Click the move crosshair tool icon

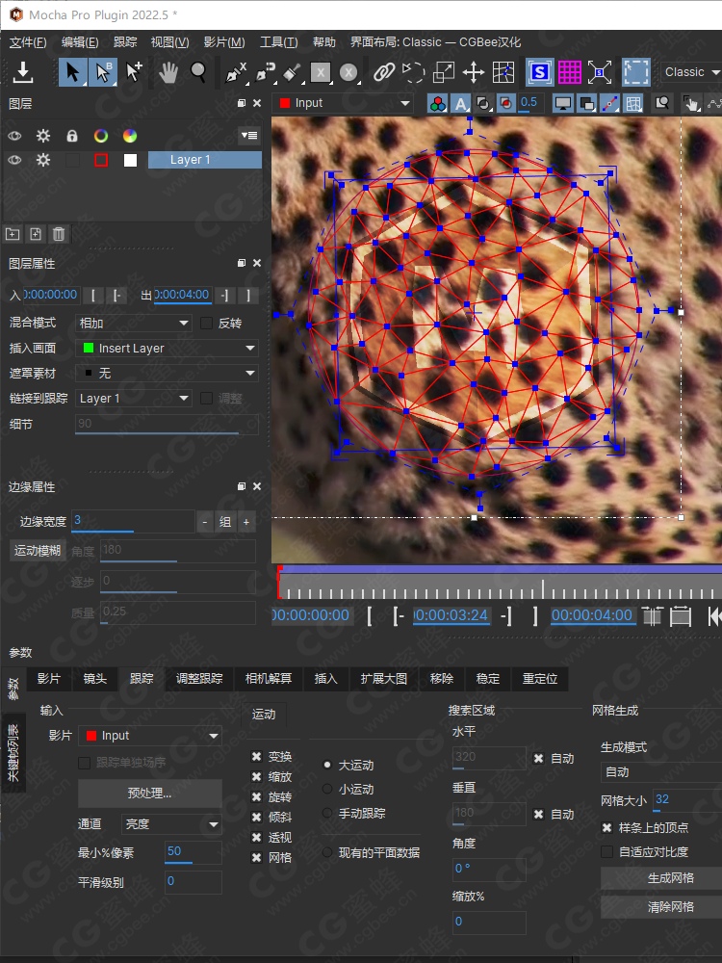click(x=474, y=72)
